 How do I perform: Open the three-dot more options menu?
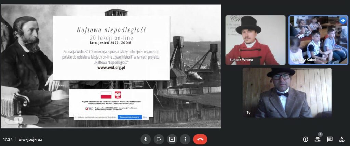(x=185, y=139)
